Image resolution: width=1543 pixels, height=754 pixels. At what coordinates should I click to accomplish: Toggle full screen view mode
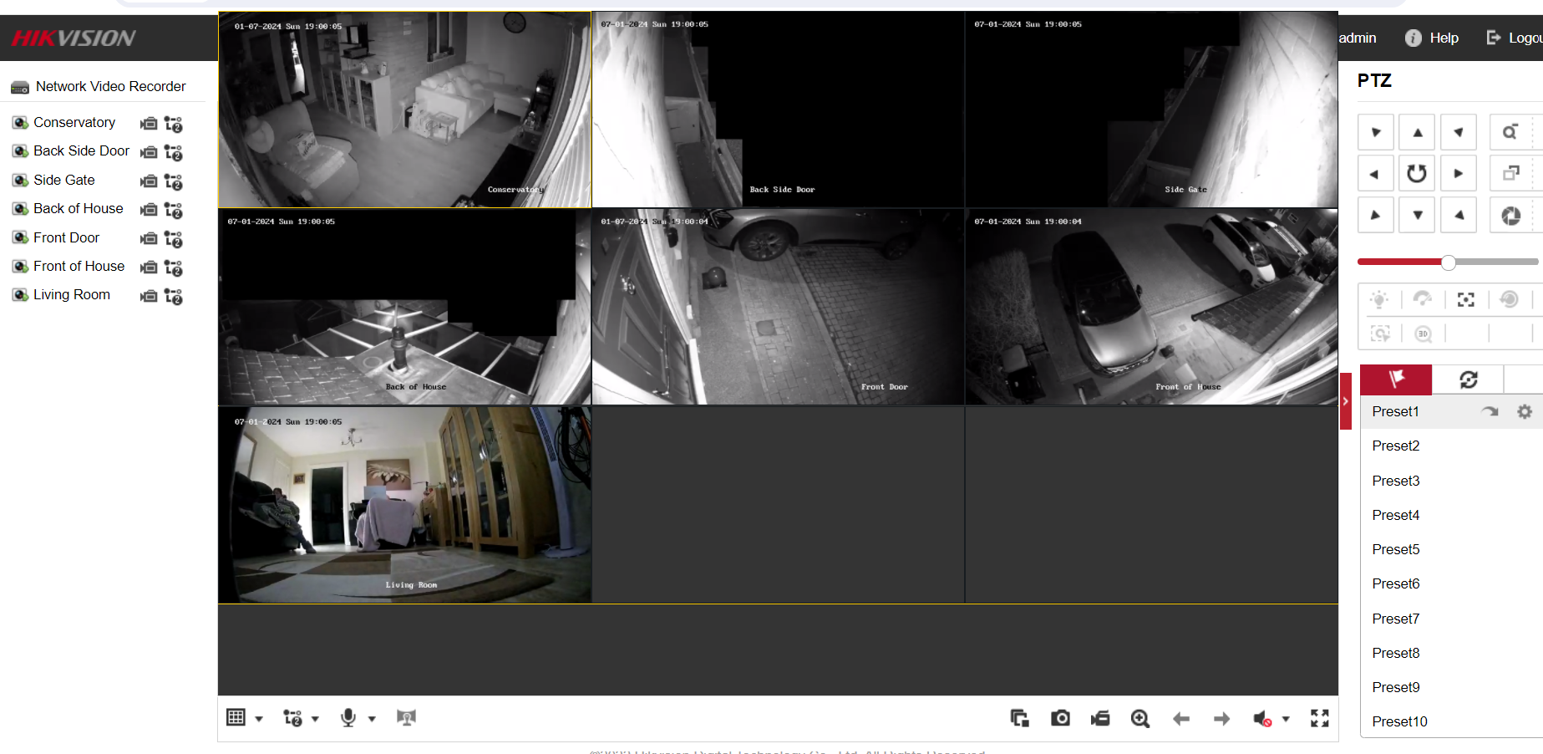(x=1319, y=718)
